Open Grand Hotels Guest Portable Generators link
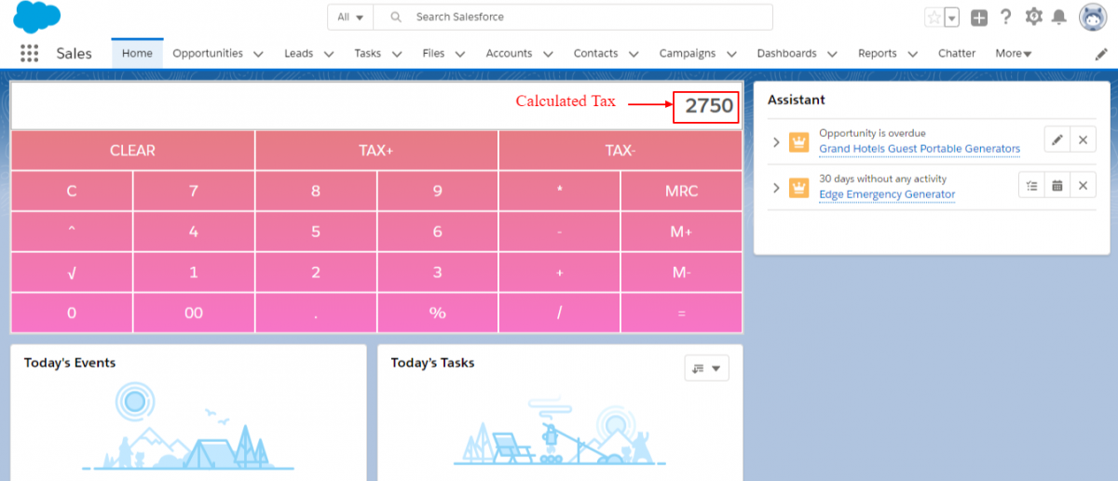Image resolution: width=1118 pixels, height=481 pixels. pos(920,149)
